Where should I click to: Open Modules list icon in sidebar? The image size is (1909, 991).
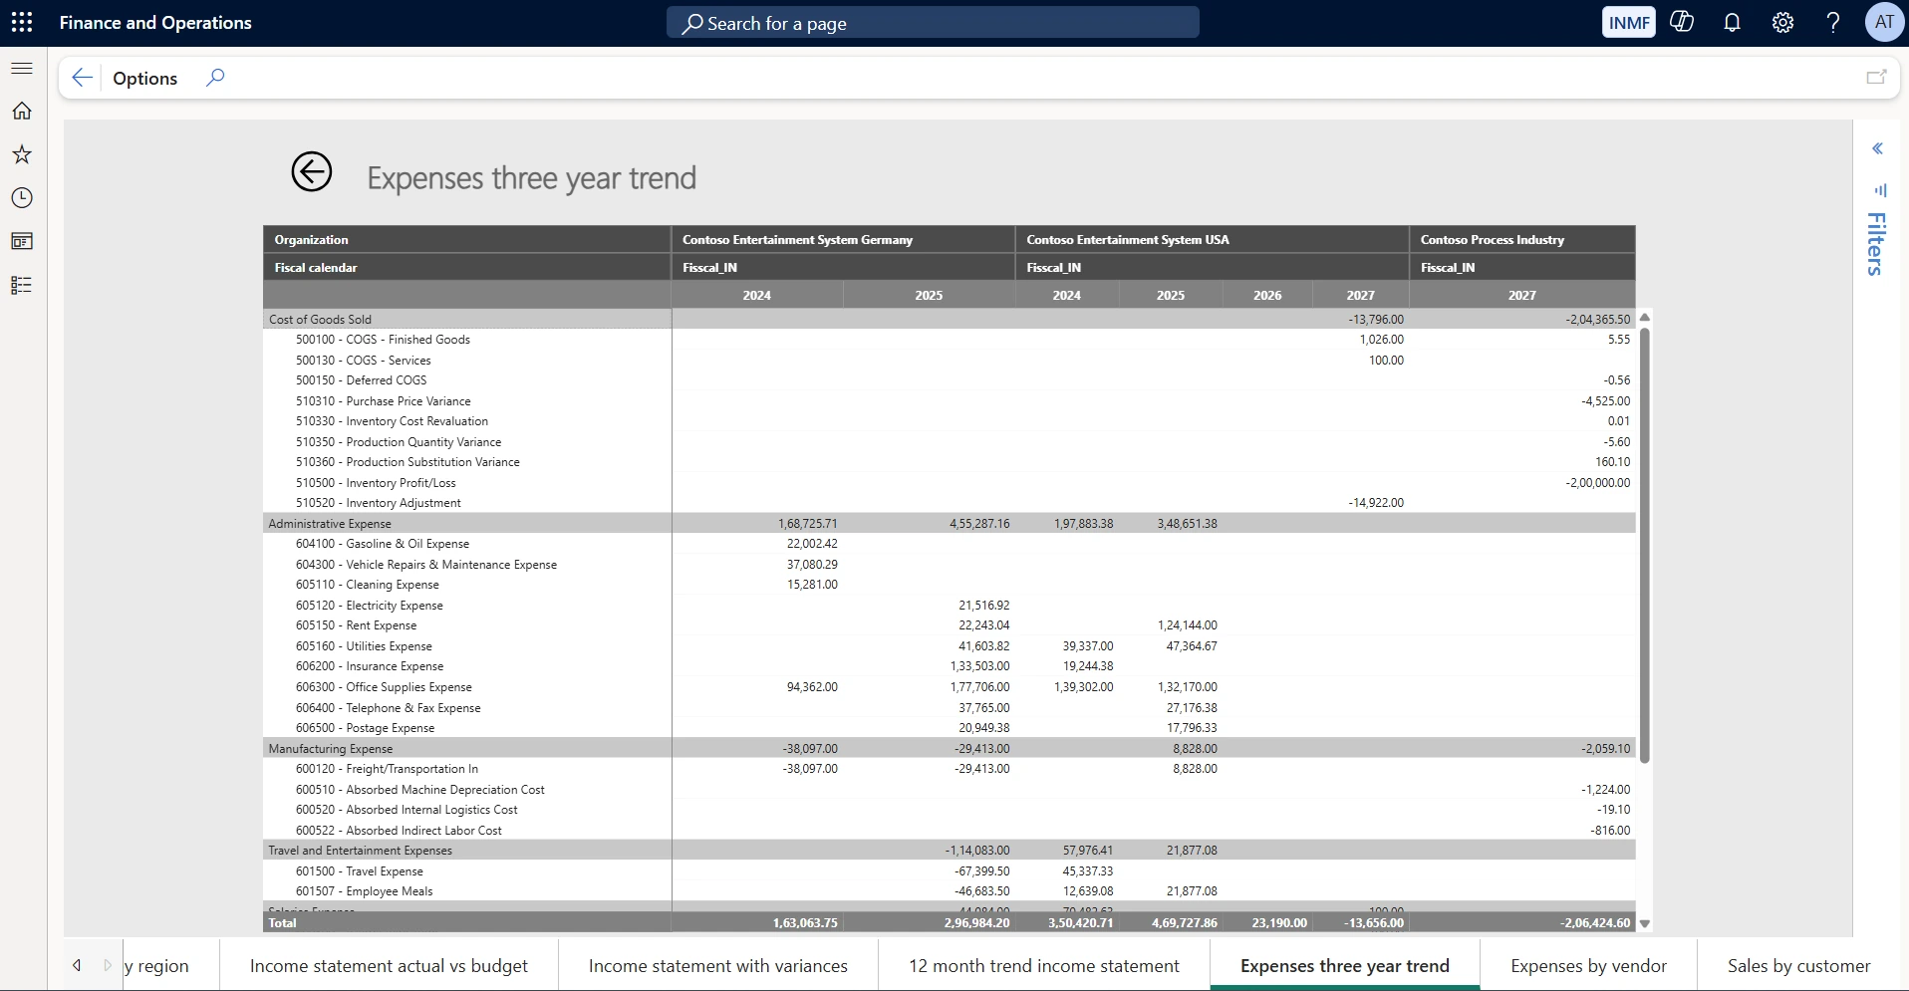pos(22,285)
